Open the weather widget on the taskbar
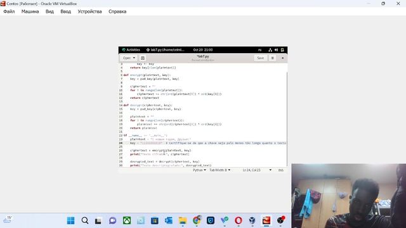This screenshot has width=406, height=228. pyautogui.click(x=7, y=220)
